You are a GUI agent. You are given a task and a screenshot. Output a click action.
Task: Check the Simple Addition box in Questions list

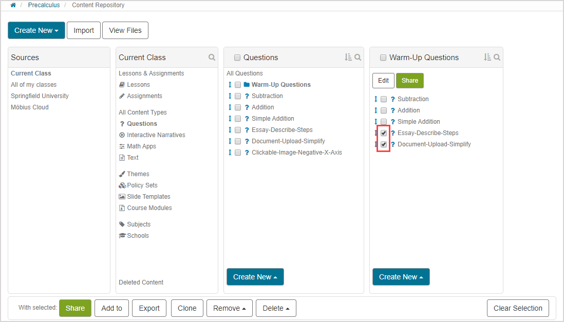click(238, 119)
